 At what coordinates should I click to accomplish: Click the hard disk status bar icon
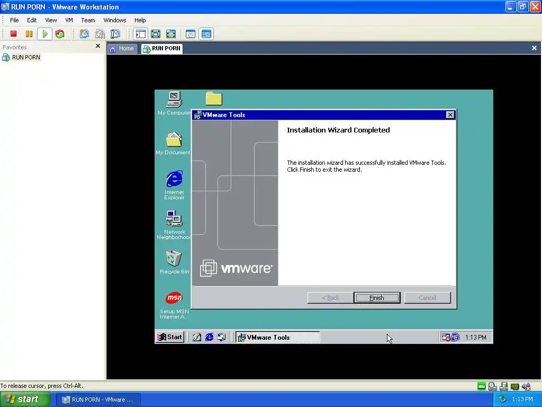481,386
